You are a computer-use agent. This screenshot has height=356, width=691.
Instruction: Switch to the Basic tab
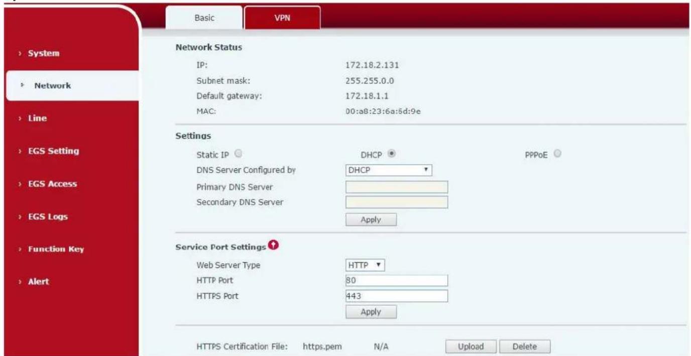pyautogui.click(x=204, y=18)
